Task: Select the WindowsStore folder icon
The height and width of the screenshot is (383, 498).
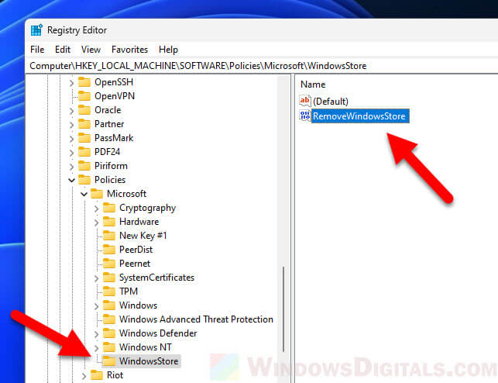Action: coord(109,361)
